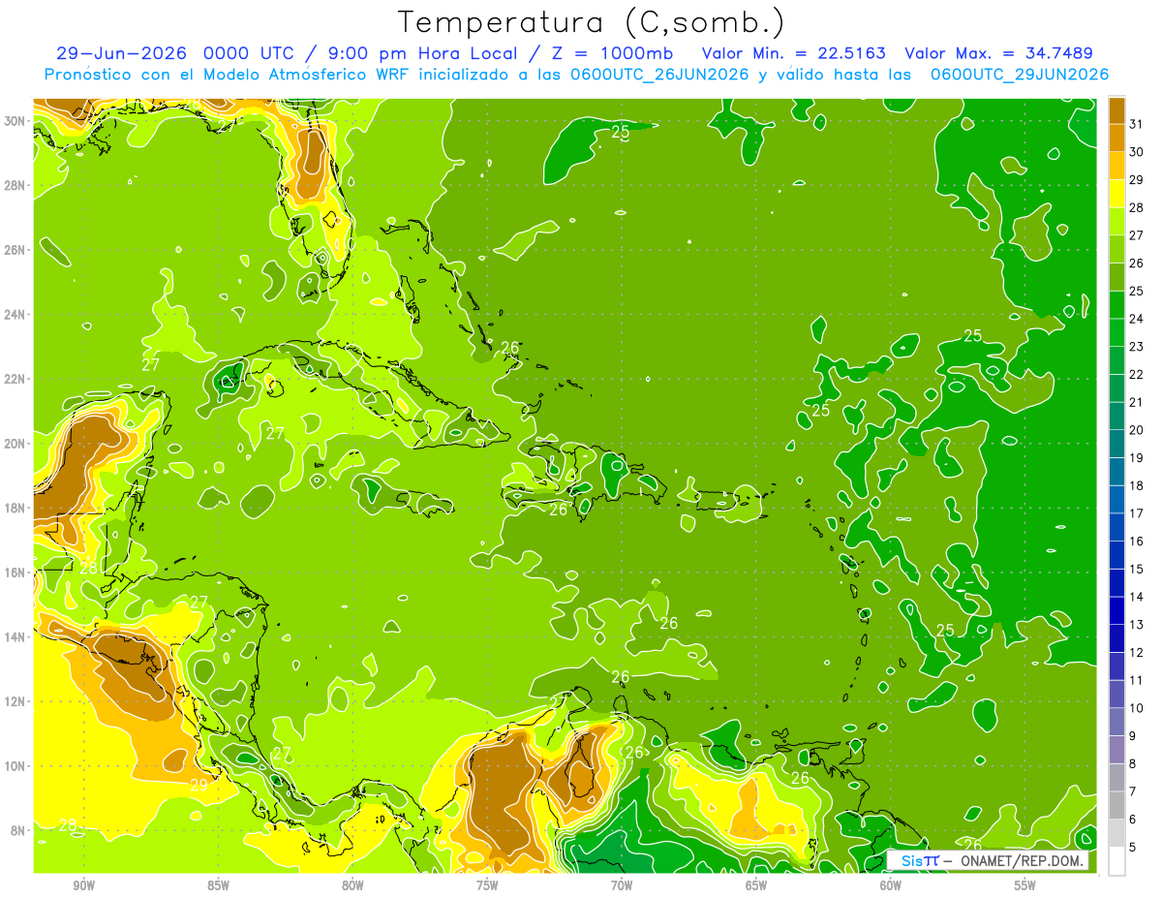Viewport: 1162px width, 898px height.
Task: Click the colorbar scale label '10'
Action: click(1136, 708)
